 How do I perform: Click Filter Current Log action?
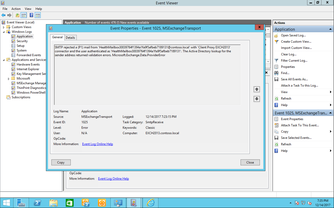pos(294,61)
